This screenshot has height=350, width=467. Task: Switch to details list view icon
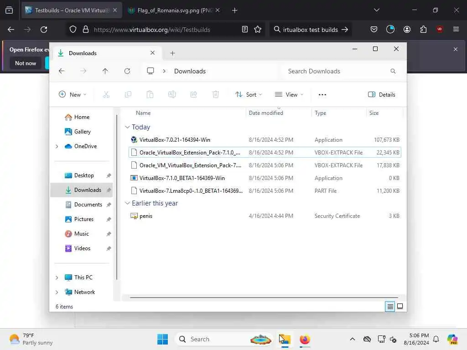coord(390,306)
